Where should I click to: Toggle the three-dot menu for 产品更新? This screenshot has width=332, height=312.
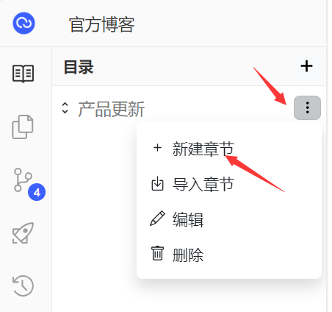pos(307,107)
